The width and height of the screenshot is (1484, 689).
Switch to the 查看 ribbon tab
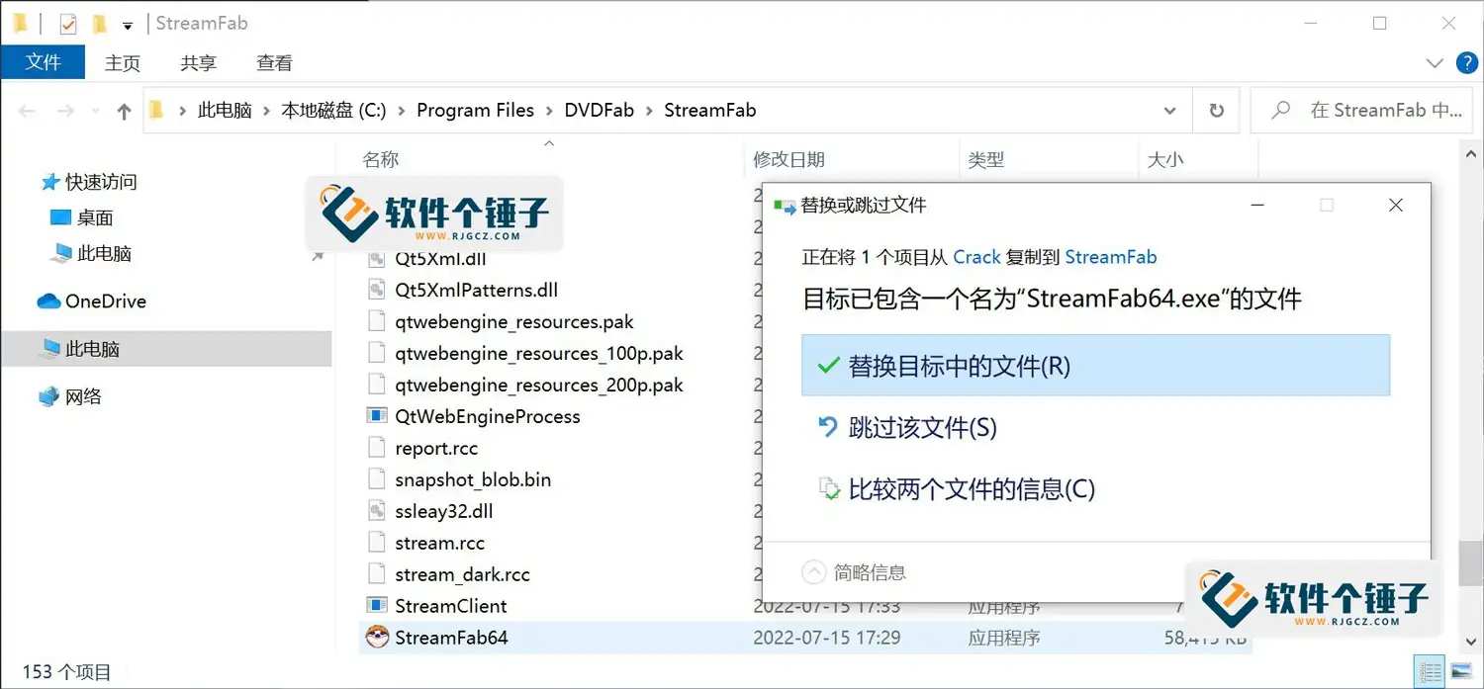[274, 62]
